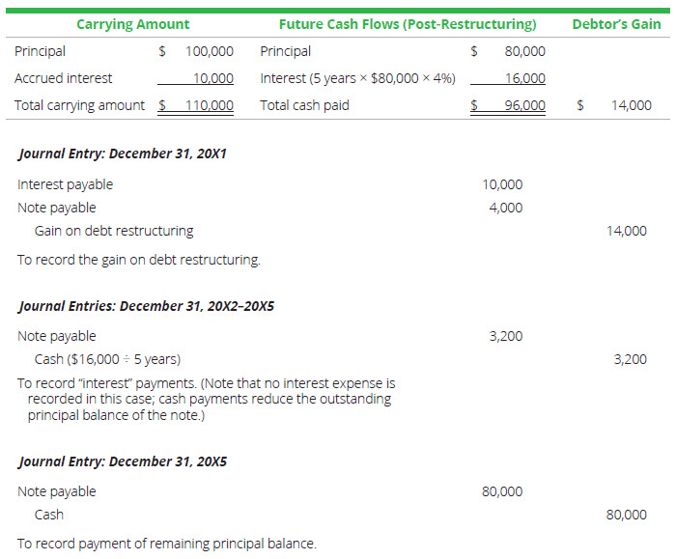
Task: Select the Future Cash Flows (Post-Restructuring) header
Action: click(407, 24)
